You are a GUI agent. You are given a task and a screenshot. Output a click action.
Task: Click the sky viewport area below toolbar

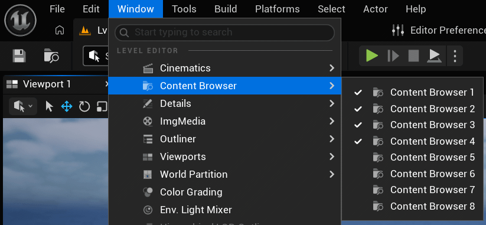(56, 171)
